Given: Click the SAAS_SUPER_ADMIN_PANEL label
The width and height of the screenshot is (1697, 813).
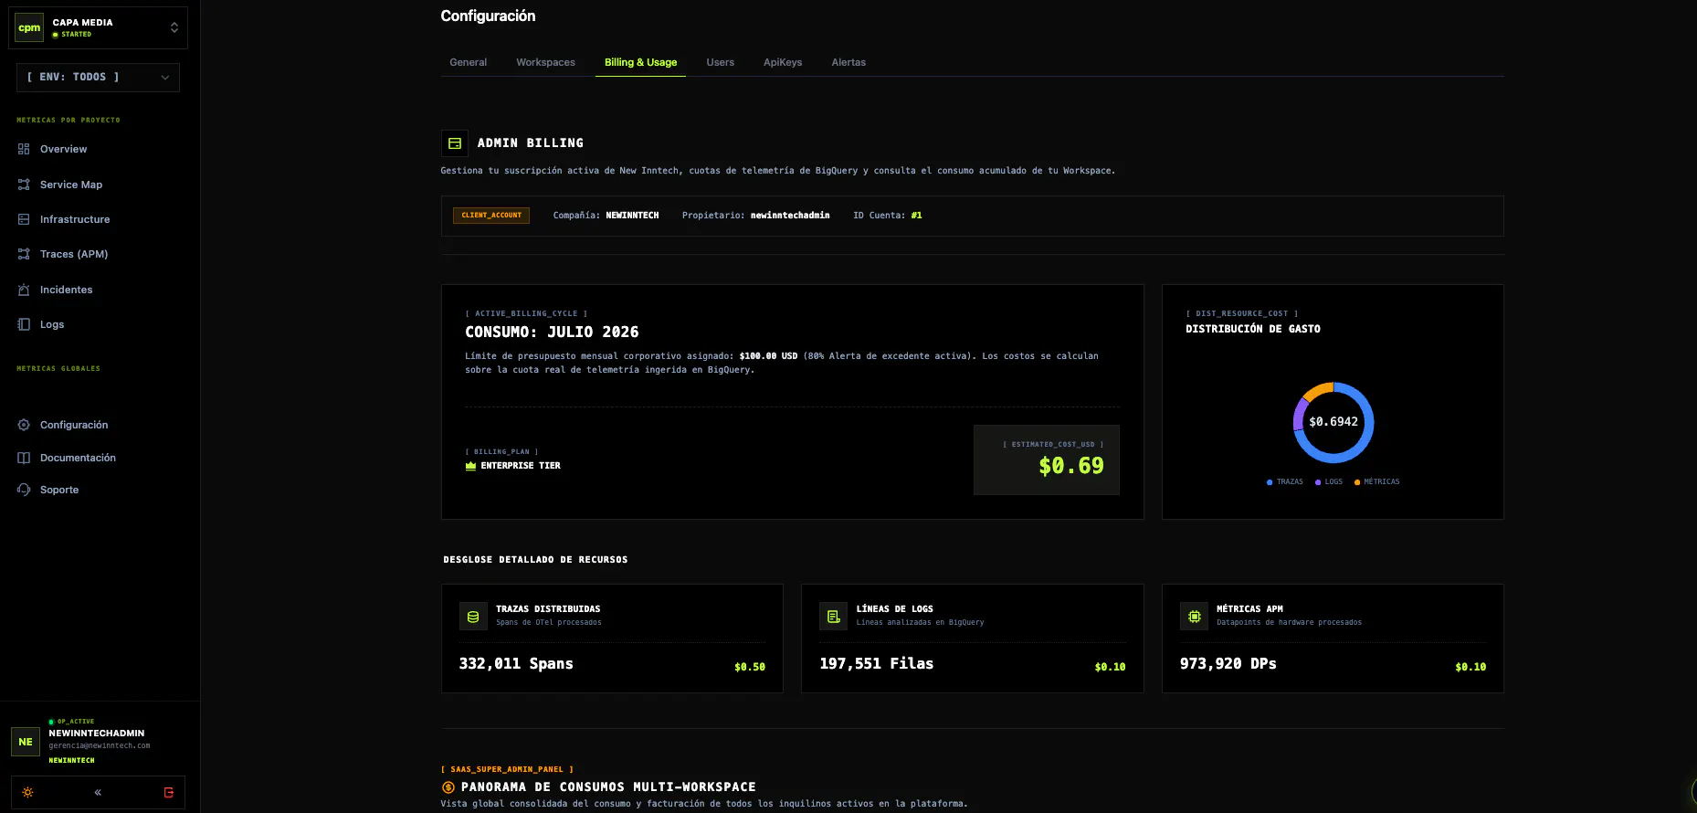Looking at the screenshot, I should (x=507, y=770).
